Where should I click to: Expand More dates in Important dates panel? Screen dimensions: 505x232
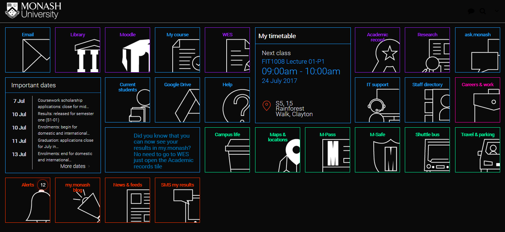72,166
